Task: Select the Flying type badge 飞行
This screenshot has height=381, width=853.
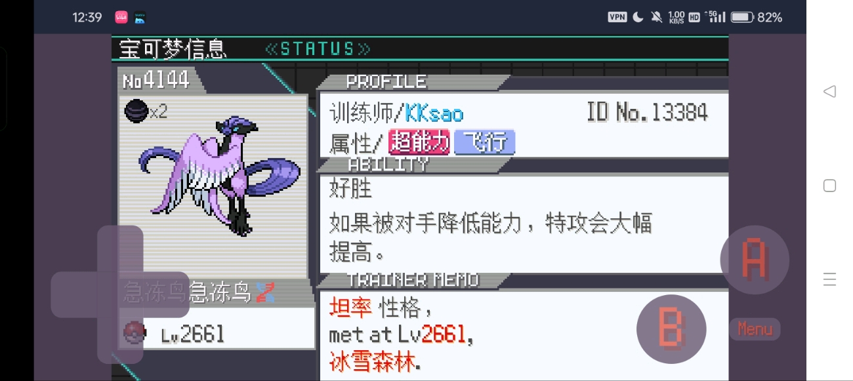Action: click(485, 142)
